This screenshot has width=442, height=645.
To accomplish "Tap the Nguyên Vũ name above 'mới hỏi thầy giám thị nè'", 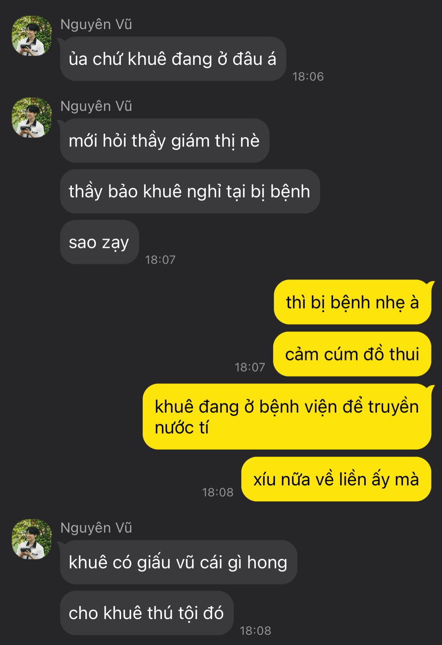I will [96, 106].
